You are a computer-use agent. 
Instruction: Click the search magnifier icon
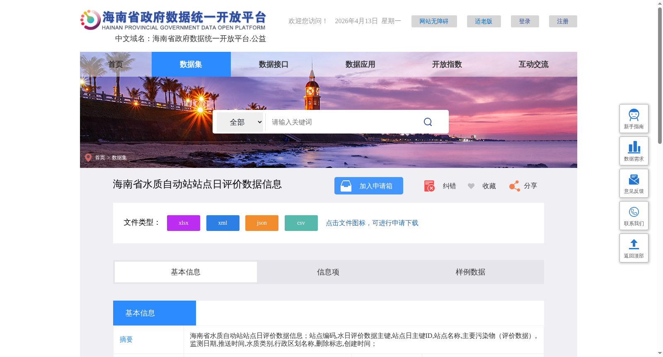[x=428, y=122]
